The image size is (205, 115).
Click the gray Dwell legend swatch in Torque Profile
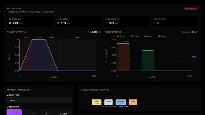[x=159, y=36]
